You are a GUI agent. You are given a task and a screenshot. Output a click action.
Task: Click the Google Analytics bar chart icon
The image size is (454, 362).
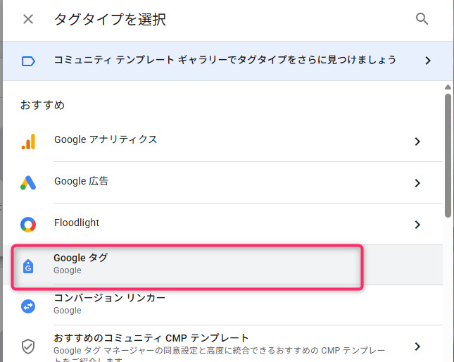(28, 142)
